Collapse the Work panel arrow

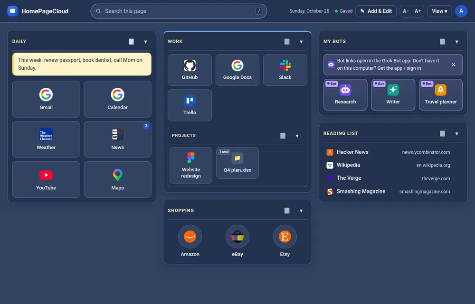(301, 42)
